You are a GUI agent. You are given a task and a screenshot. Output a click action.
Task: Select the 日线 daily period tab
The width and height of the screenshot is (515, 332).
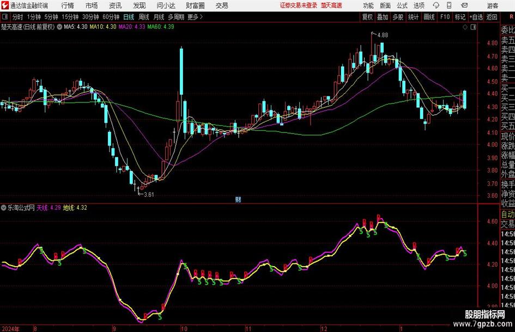[129, 17]
